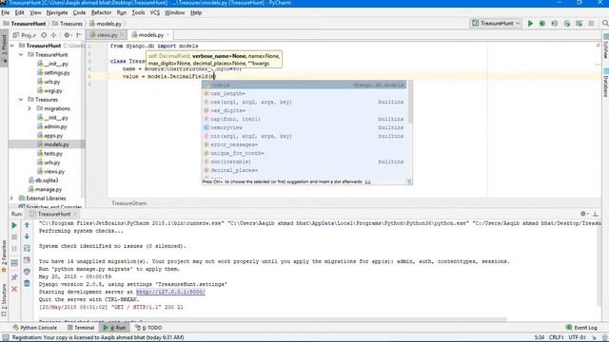Toggle pin tab icon in Run panel
The image size is (609, 342).
14,277
